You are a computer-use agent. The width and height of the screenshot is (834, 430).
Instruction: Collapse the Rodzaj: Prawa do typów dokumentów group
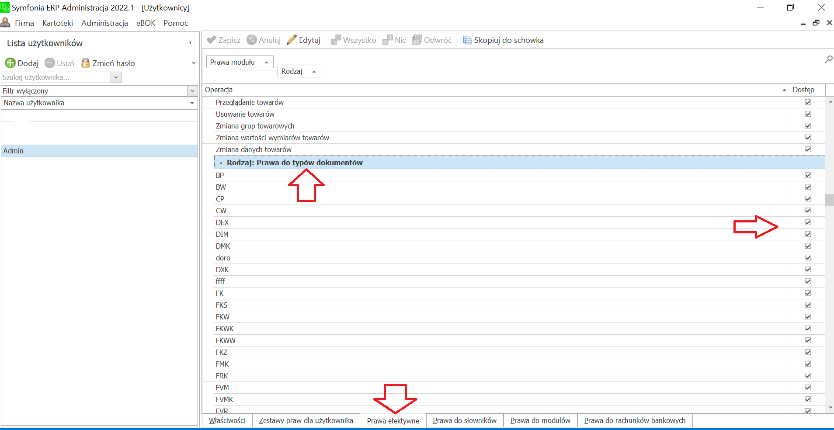[x=221, y=163]
